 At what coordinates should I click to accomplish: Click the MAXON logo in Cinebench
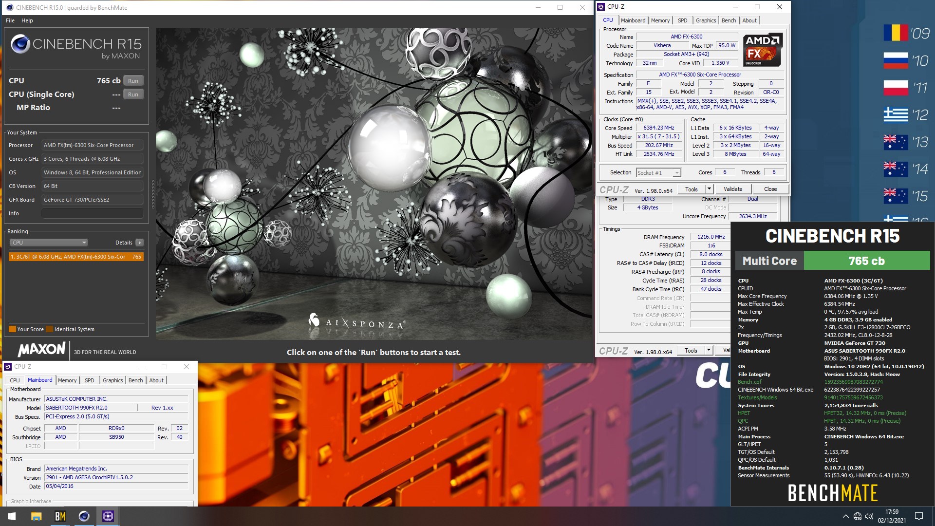pos(41,349)
